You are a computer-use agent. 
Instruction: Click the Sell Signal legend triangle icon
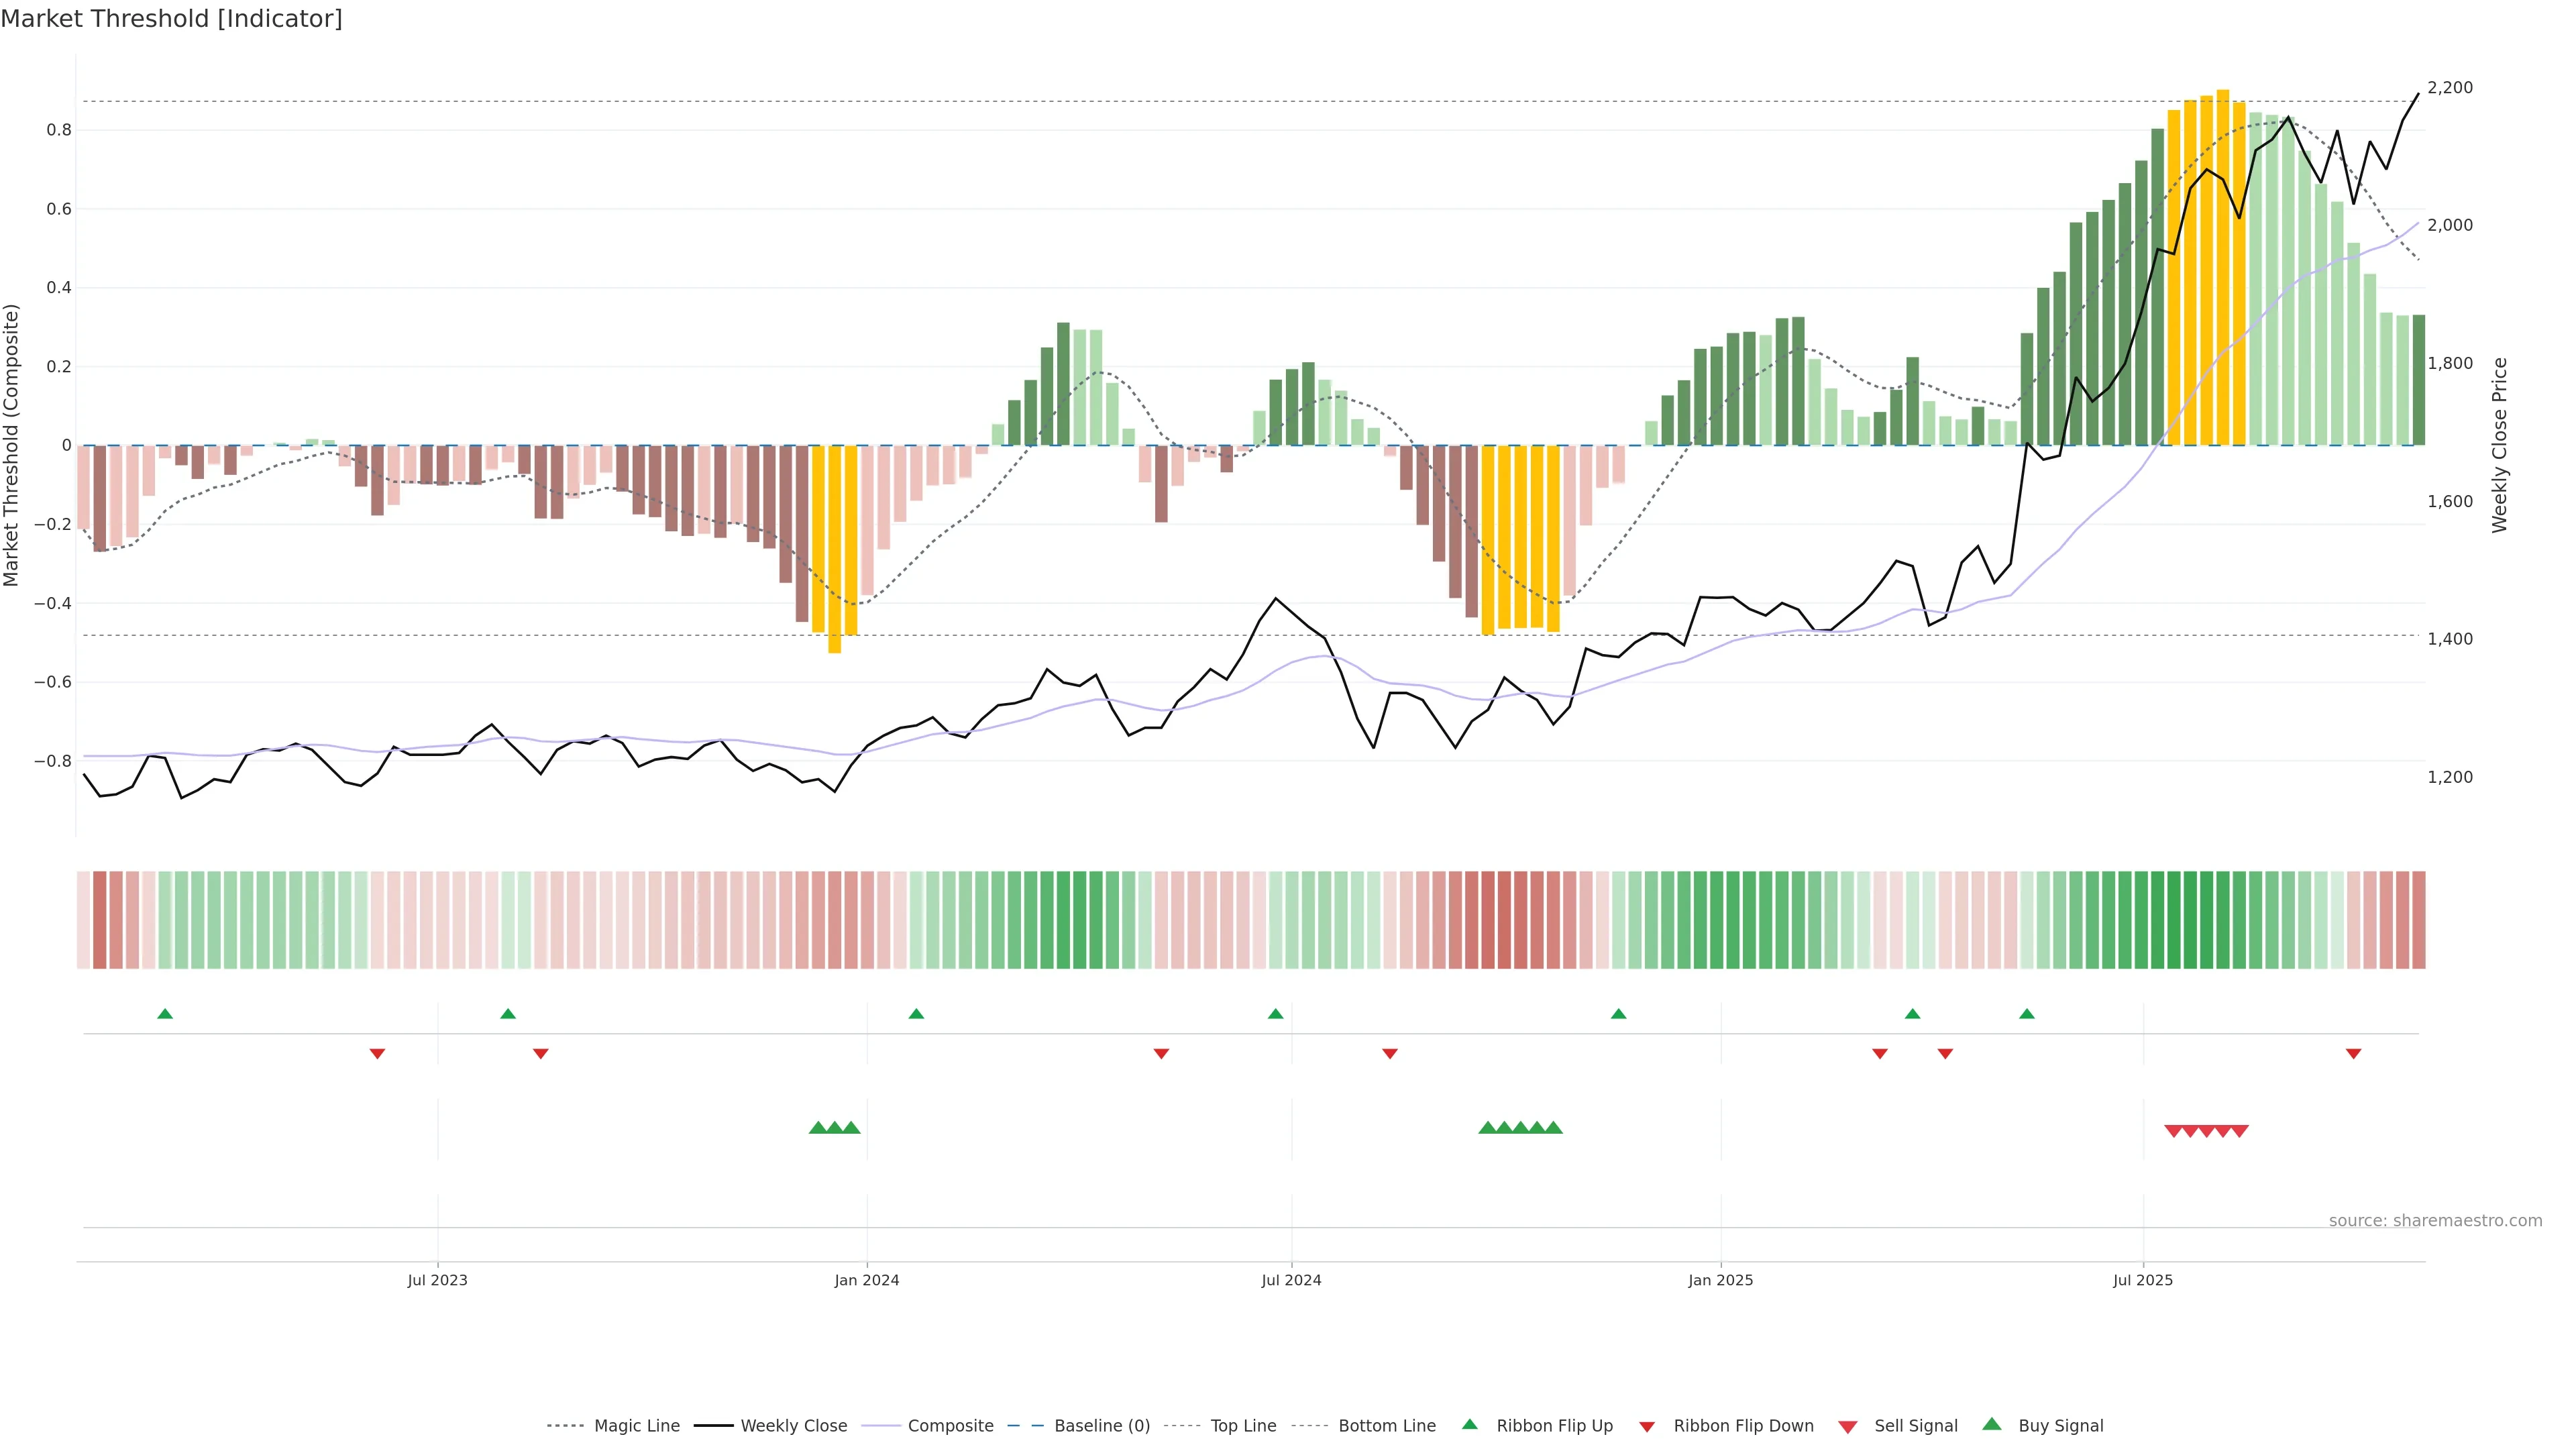(x=1848, y=1427)
